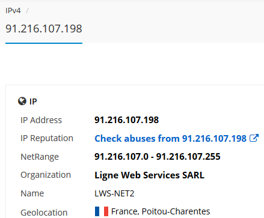Click the IP Address value 91.216.107.198
The height and width of the screenshot is (218, 264).
pyautogui.click(x=126, y=120)
